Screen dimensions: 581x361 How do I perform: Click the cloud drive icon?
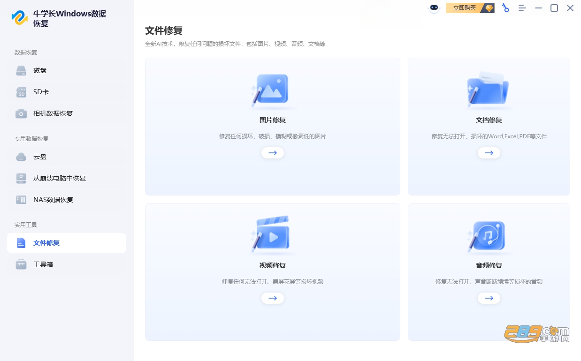point(21,157)
